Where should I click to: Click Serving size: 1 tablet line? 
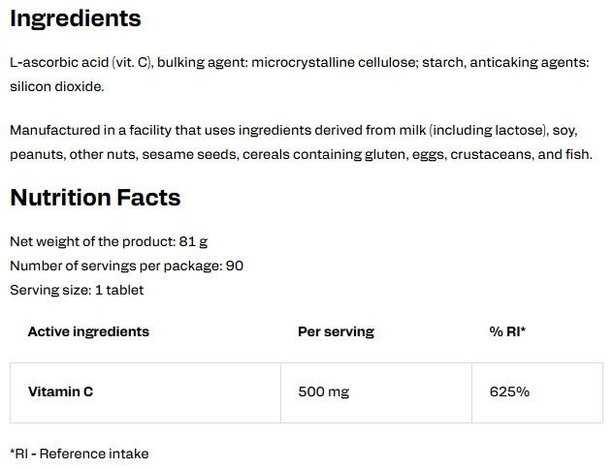coord(77,291)
